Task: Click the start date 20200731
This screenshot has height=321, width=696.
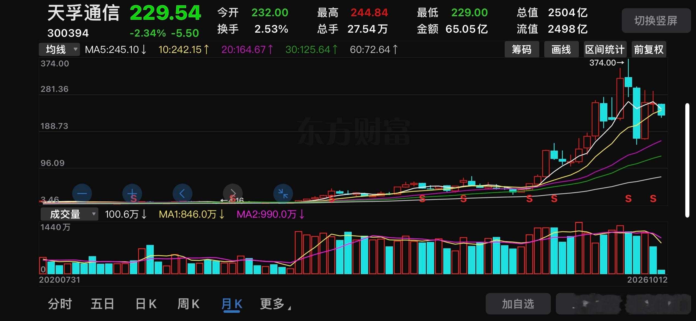Action: (59, 280)
